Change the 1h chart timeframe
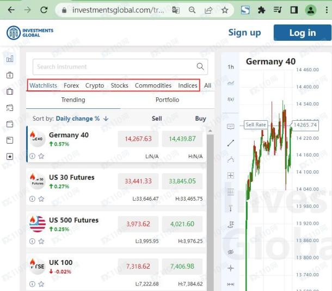This screenshot has width=332, height=291. tap(231, 67)
